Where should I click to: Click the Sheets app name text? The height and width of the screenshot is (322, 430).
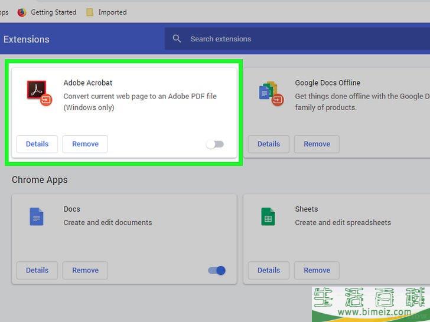[307, 209]
